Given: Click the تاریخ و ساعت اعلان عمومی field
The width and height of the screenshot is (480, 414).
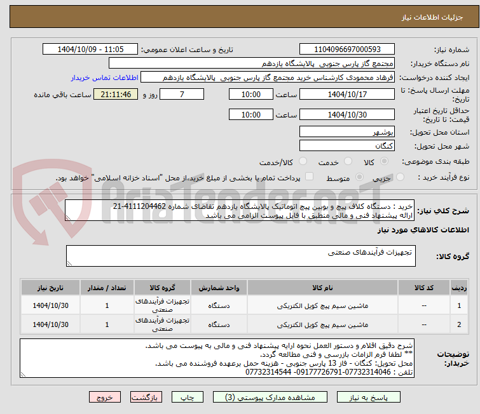Looking at the screenshot, I should (x=90, y=50).
